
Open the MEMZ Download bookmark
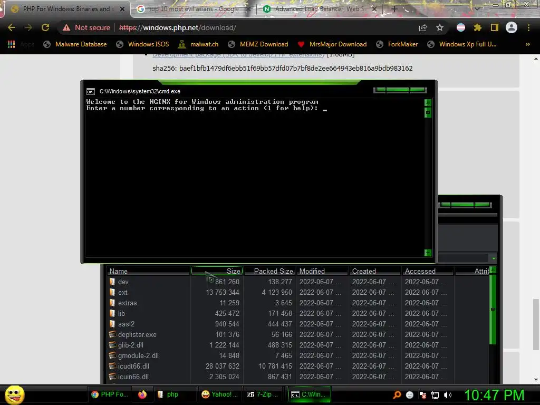click(258, 44)
